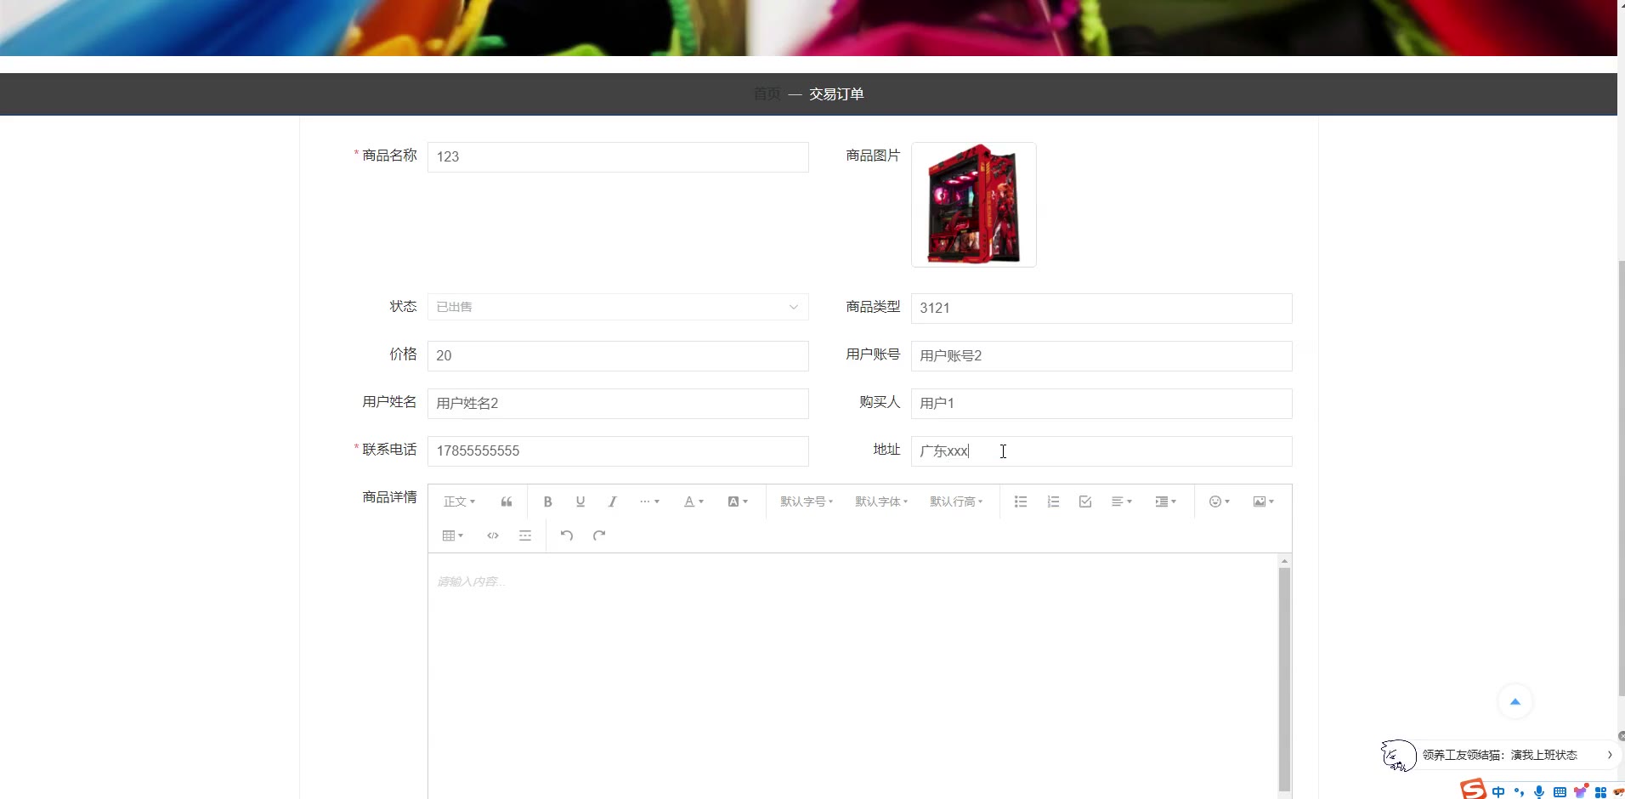Click the Sogou input S logo
Screen dimensions: 1625x799
tap(1474, 790)
